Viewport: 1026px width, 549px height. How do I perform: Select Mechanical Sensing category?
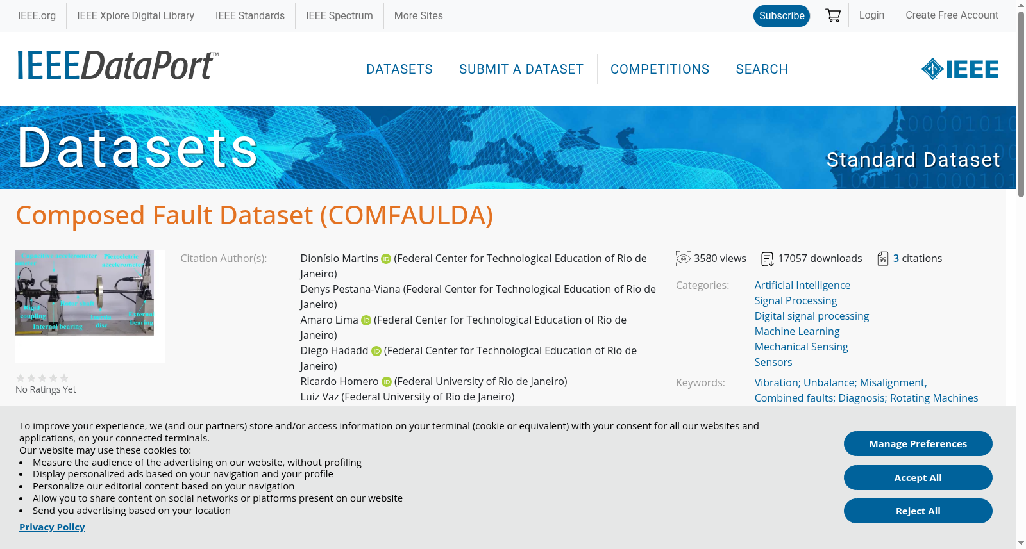pyautogui.click(x=801, y=347)
